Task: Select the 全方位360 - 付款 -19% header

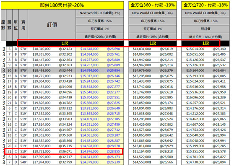Action: coord(153,5)
